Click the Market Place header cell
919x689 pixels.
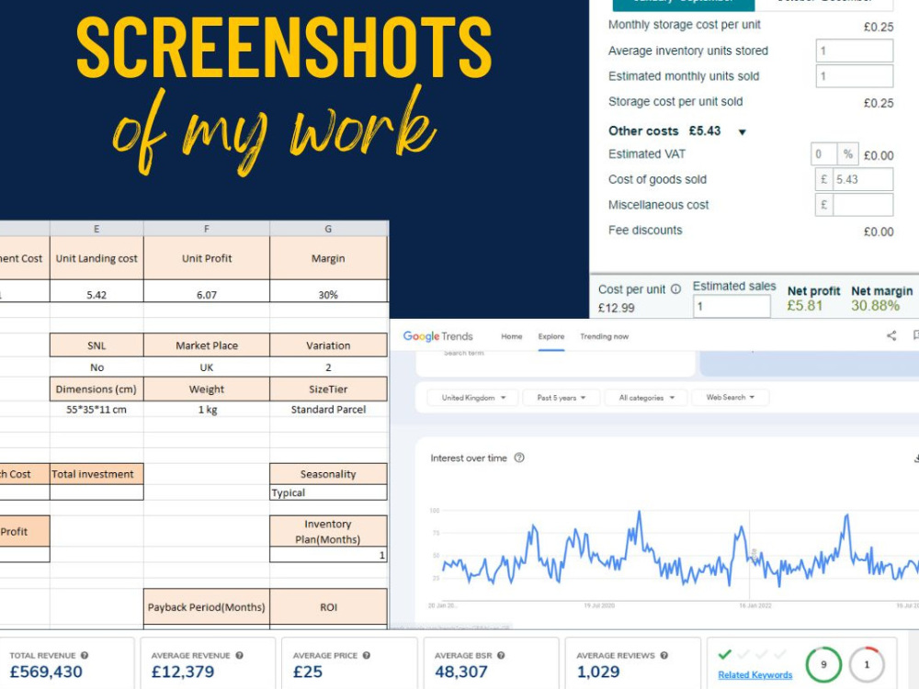click(206, 345)
